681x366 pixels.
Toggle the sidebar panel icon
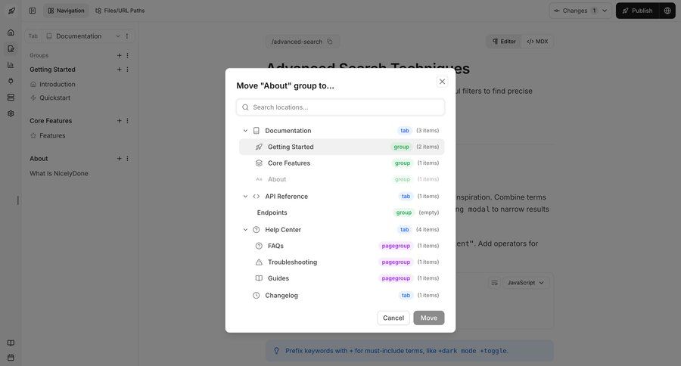point(32,11)
